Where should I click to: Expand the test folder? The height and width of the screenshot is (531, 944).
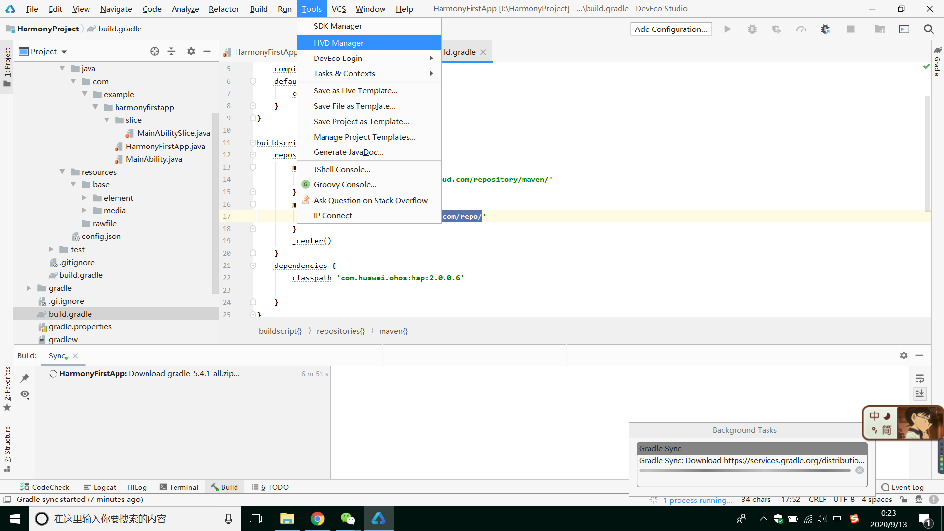[x=51, y=249]
